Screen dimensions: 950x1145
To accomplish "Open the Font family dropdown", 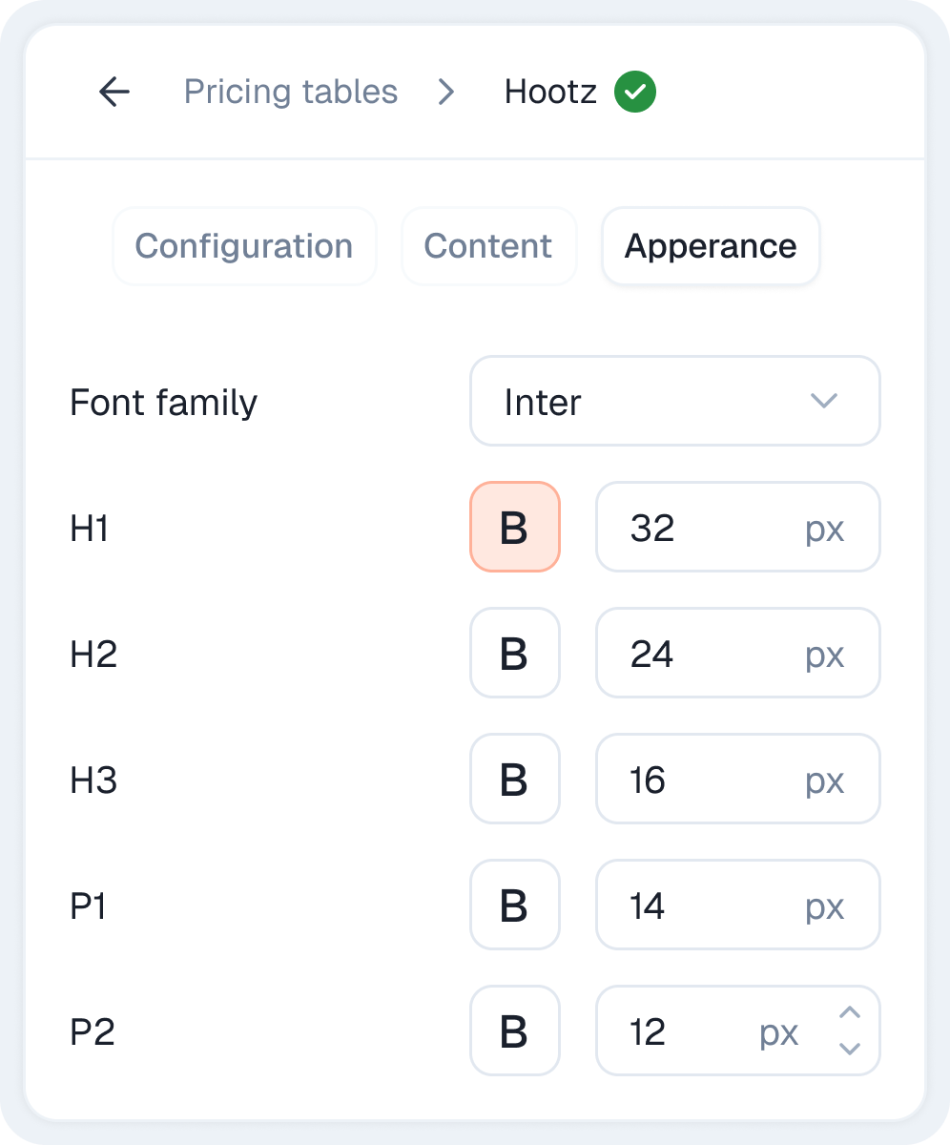I will 674,402.
